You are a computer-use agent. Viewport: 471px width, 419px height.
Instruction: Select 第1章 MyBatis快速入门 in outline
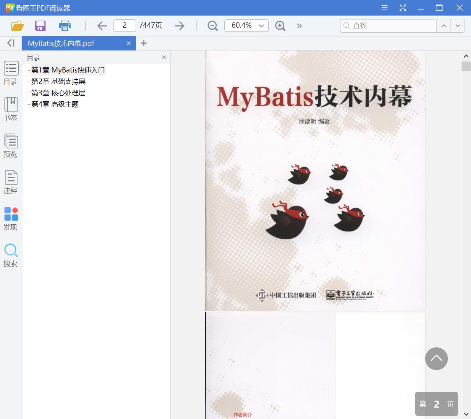click(68, 70)
